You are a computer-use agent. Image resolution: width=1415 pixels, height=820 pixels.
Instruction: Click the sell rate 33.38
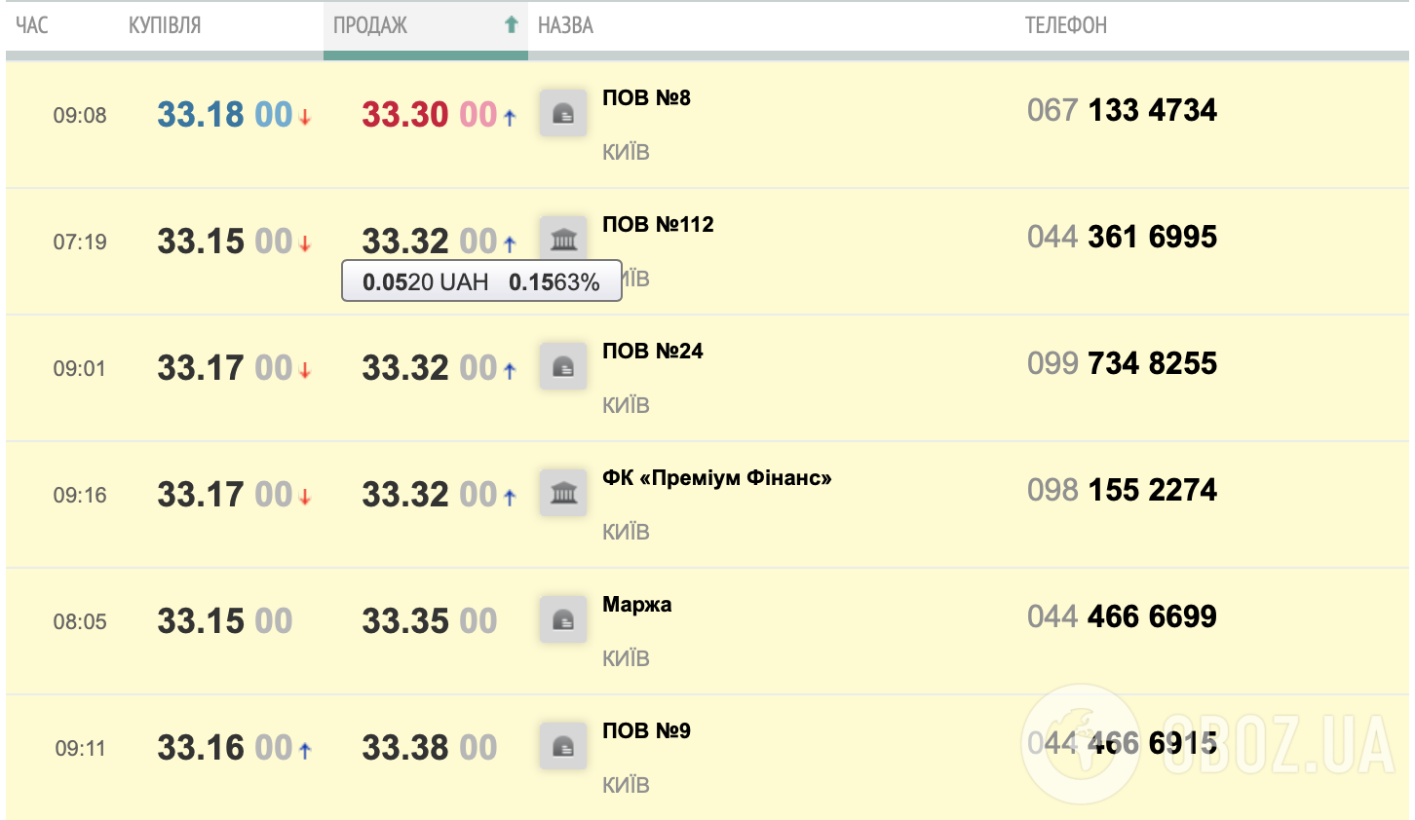(429, 748)
